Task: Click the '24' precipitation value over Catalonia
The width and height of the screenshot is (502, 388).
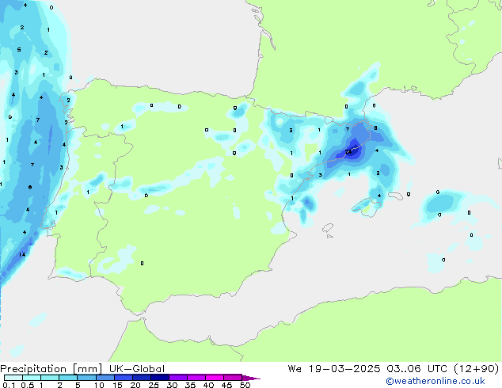Action: click(348, 151)
